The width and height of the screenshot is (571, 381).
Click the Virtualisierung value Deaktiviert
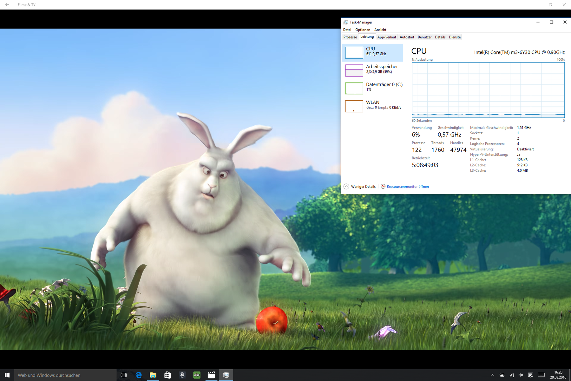pos(525,149)
